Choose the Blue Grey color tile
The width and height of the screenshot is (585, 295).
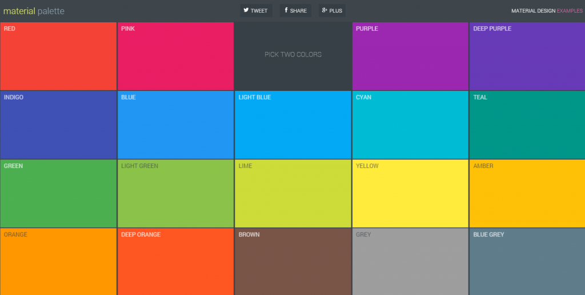point(527,262)
